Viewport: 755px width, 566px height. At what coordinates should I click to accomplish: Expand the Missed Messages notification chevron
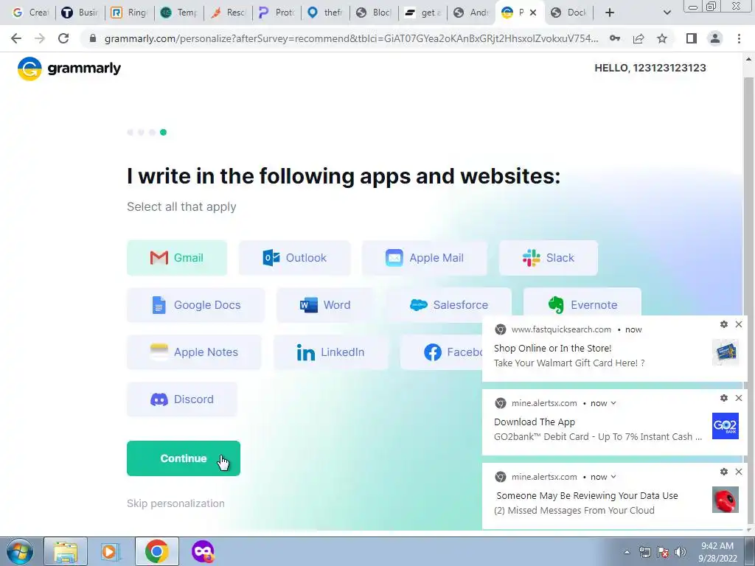[613, 477]
